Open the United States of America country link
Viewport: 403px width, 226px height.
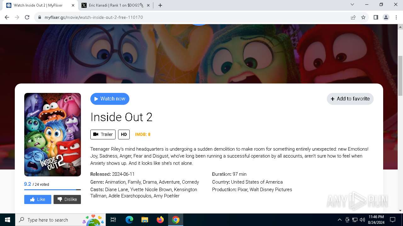tap(257, 182)
